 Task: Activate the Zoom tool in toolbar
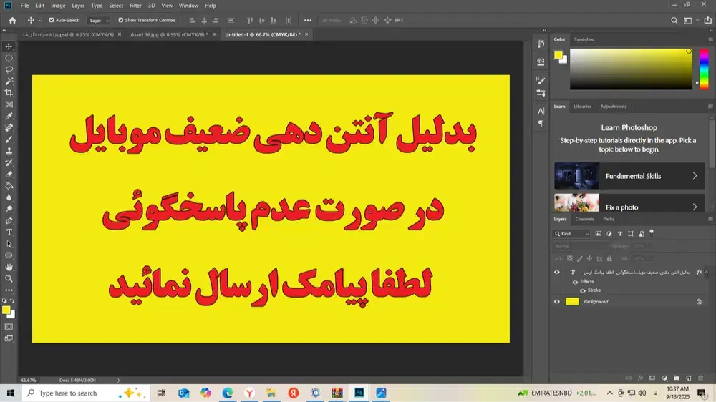[x=9, y=278]
